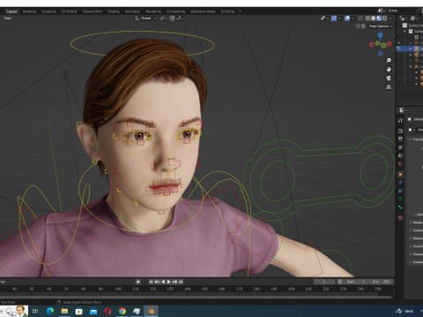Screen dimensions: 423x317
Task: Click frame 130 on timeline ruler
Action: [x=170, y=289]
